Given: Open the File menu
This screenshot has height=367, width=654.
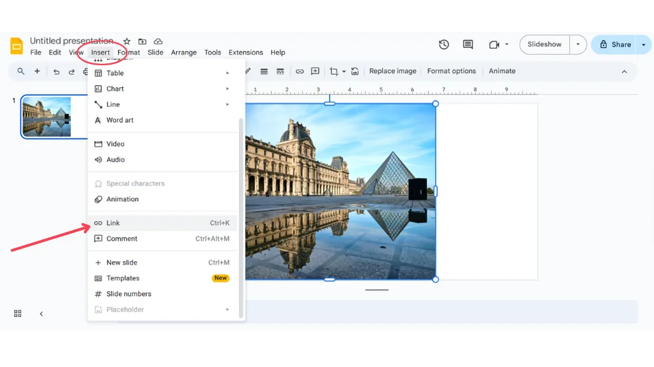Looking at the screenshot, I should (x=35, y=53).
